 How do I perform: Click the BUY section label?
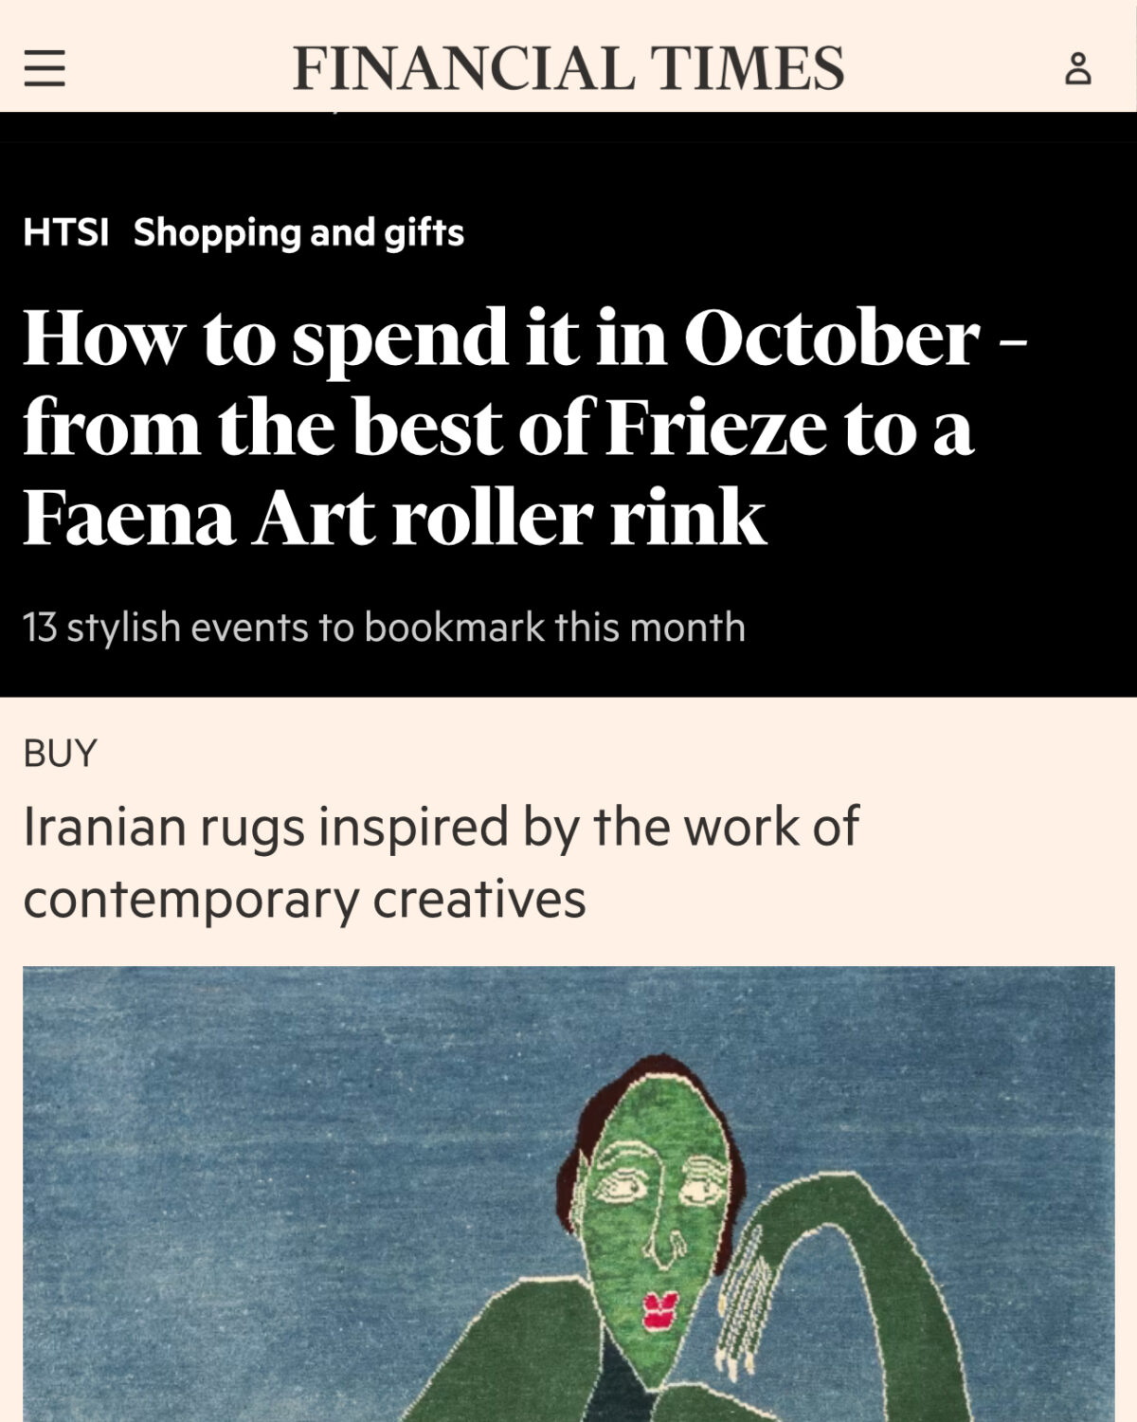[60, 754]
